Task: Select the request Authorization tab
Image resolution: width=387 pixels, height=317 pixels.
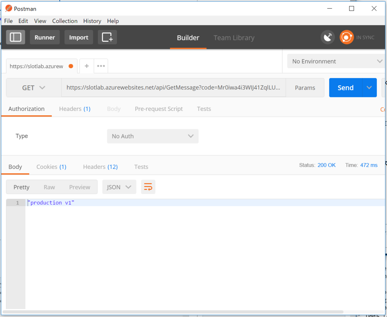Action: pos(26,109)
